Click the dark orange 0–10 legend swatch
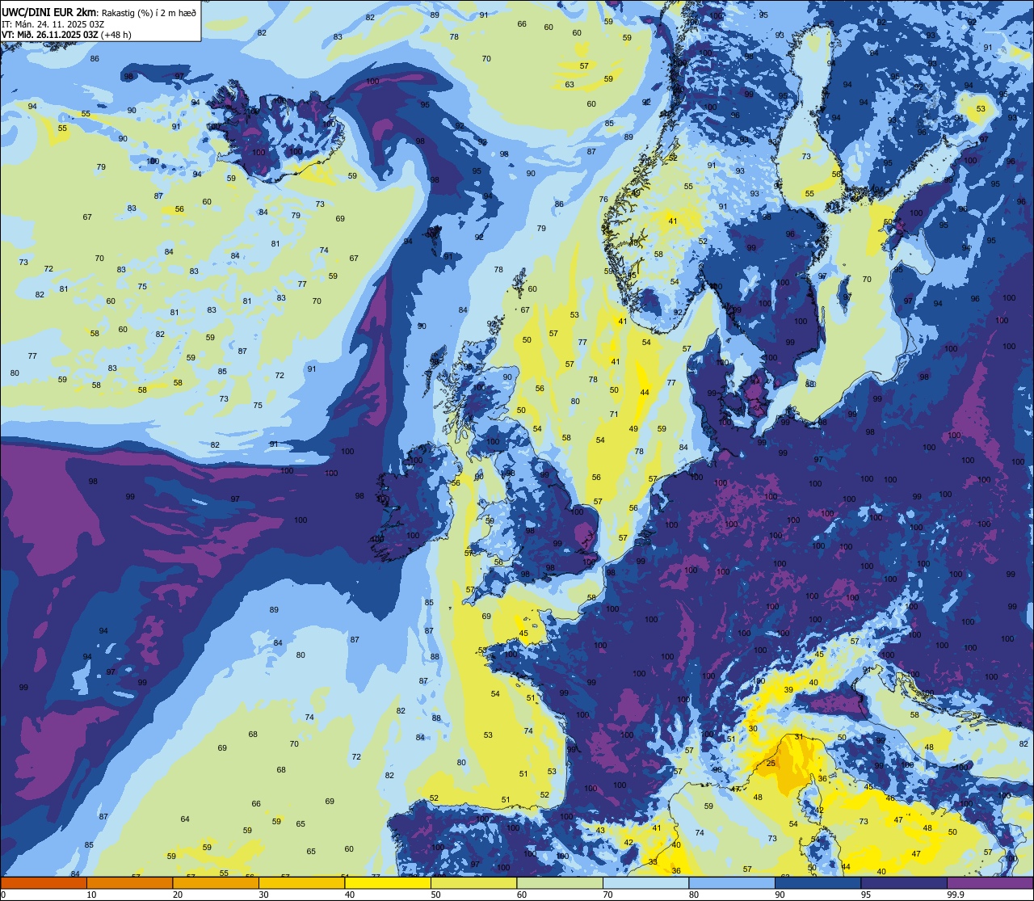 point(44,882)
